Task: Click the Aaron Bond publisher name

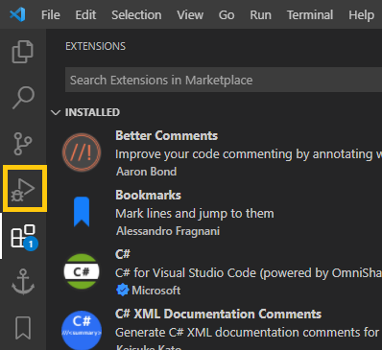Action: [146, 172]
